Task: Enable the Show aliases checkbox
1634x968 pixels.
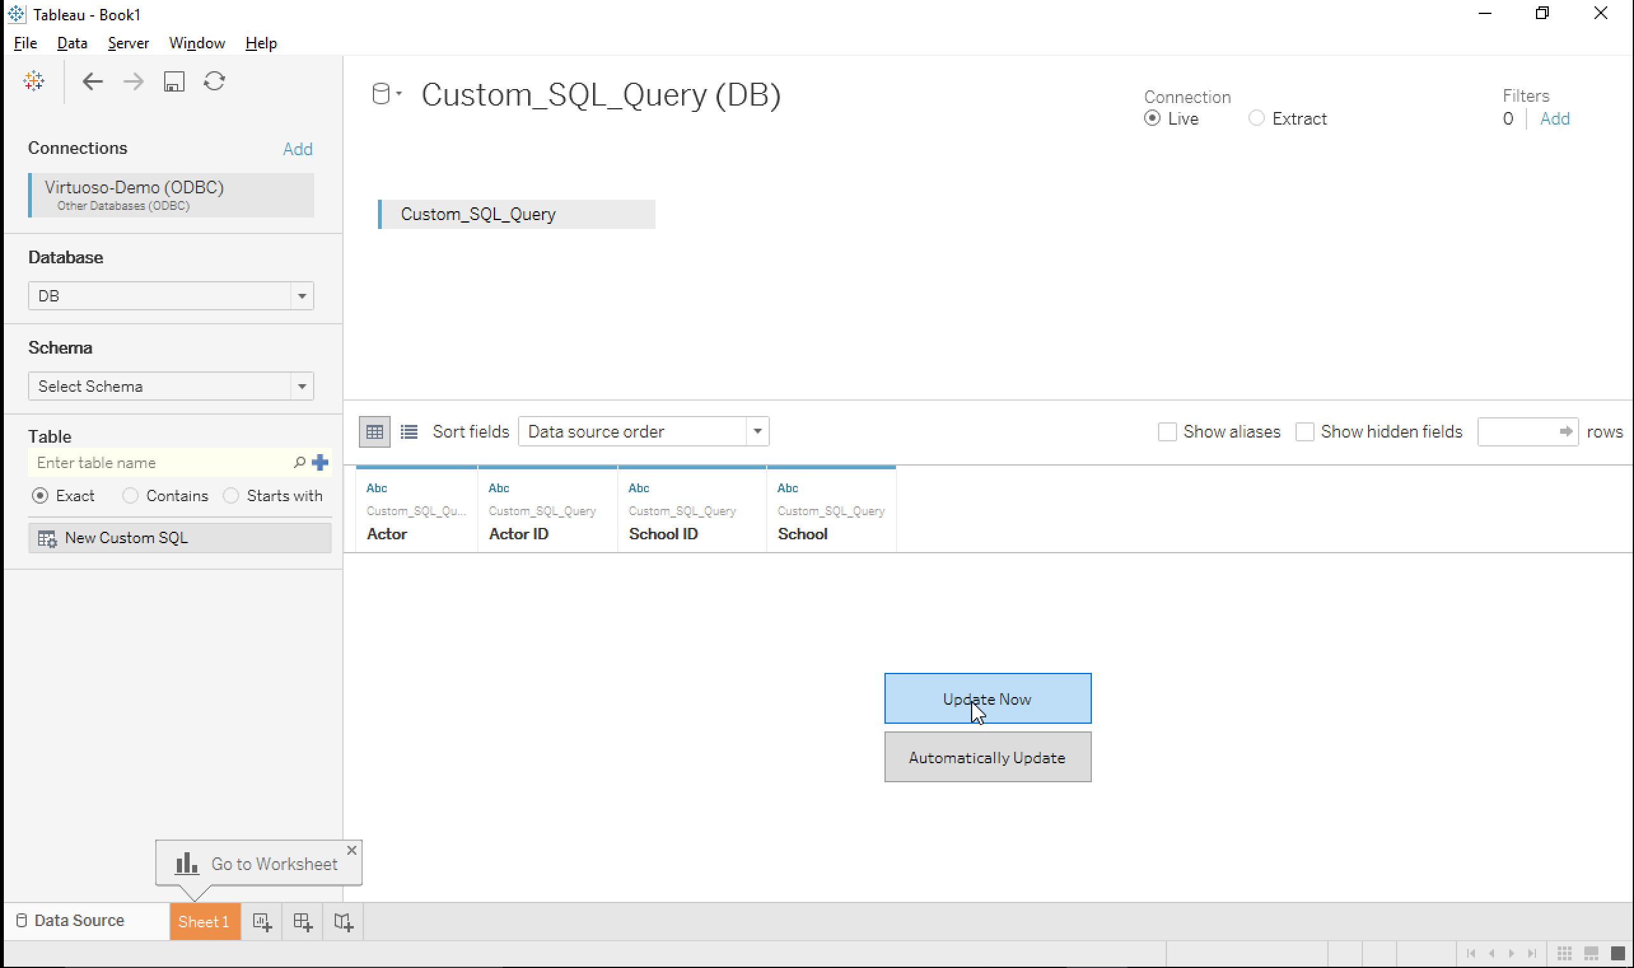Action: (x=1167, y=432)
